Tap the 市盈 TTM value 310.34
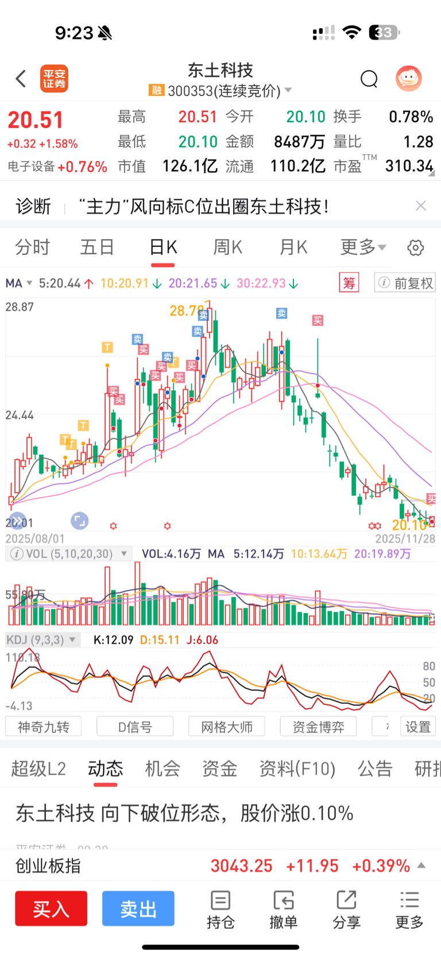Screen dimensions: 441x958 pyautogui.click(x=409, y=166)
